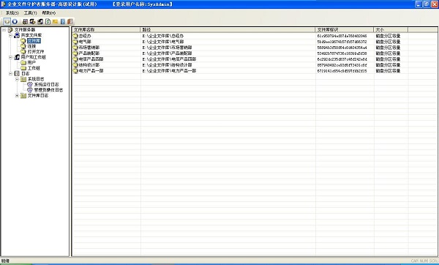Select the 连接 tree item

tap(31, 46)
